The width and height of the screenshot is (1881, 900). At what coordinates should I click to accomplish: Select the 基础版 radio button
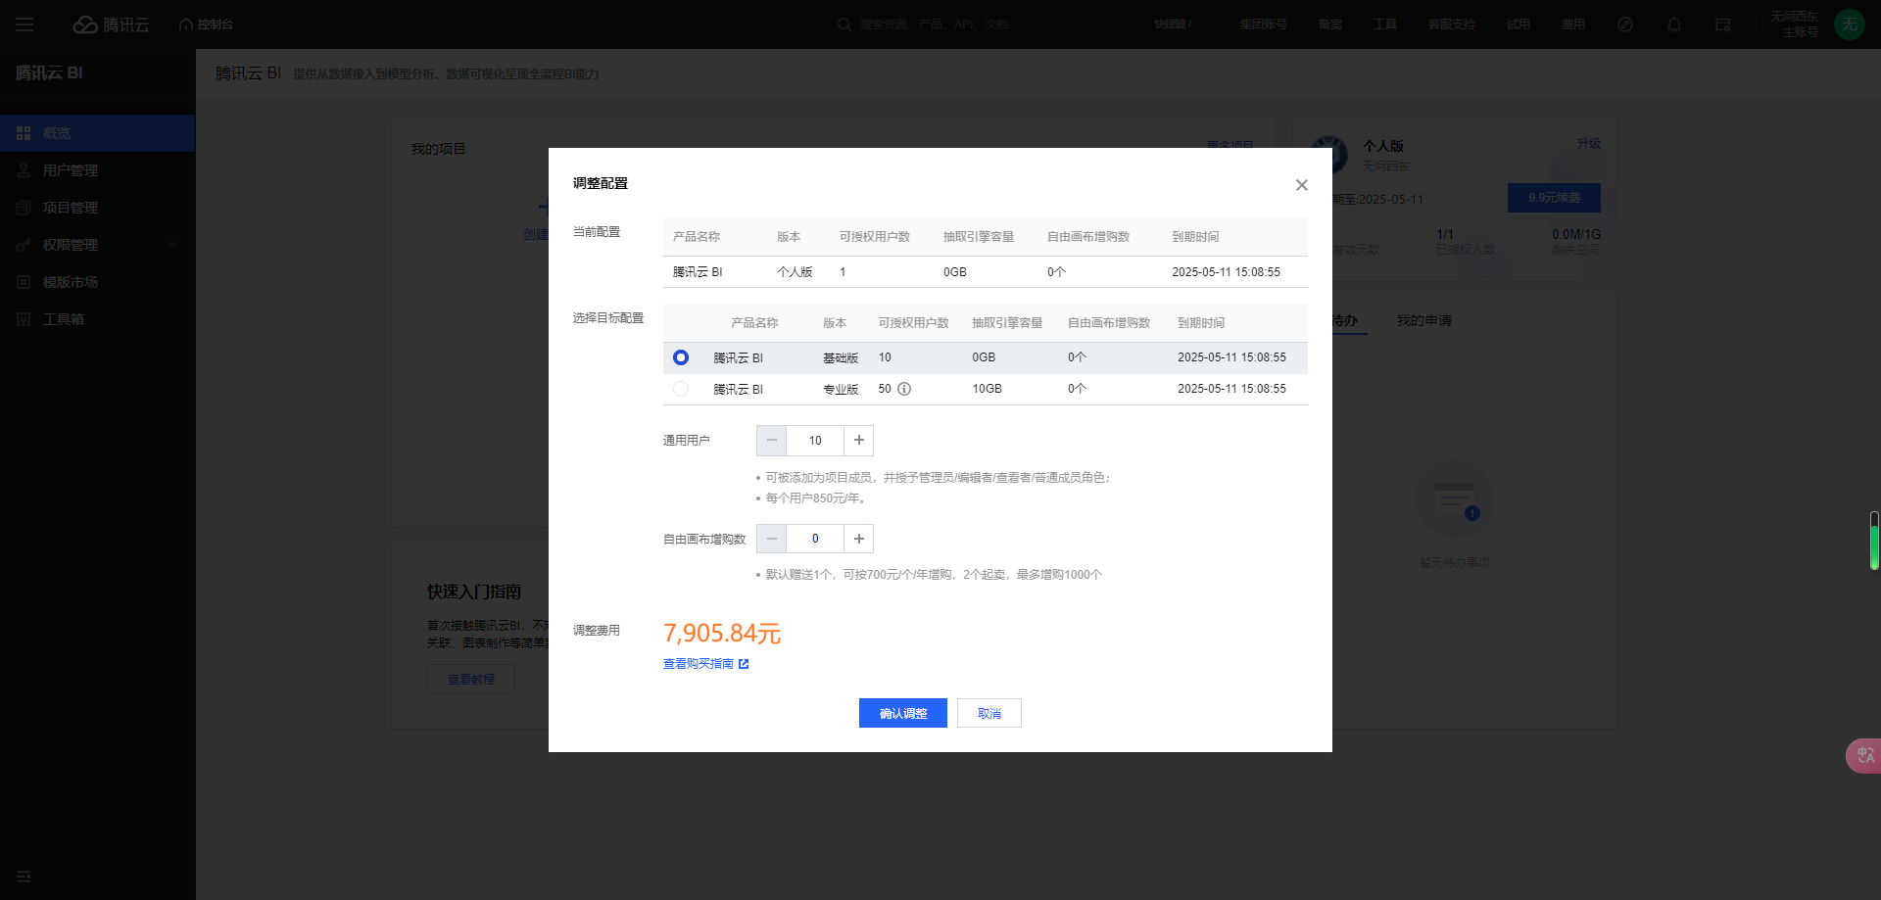pyautogui.click(x=681, y=357)
